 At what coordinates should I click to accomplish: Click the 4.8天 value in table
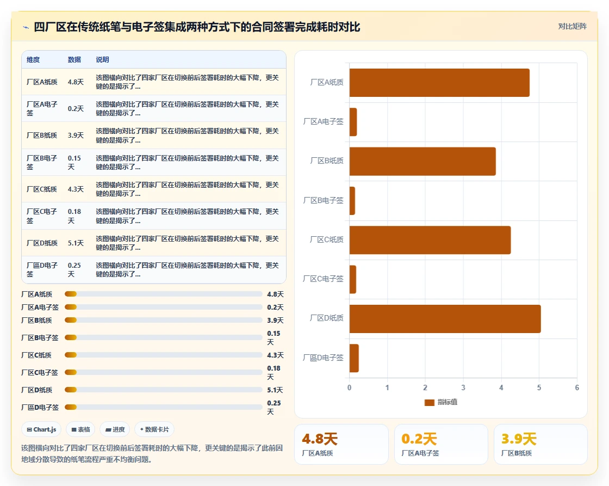pyautogui.click(x=76, y=82)
